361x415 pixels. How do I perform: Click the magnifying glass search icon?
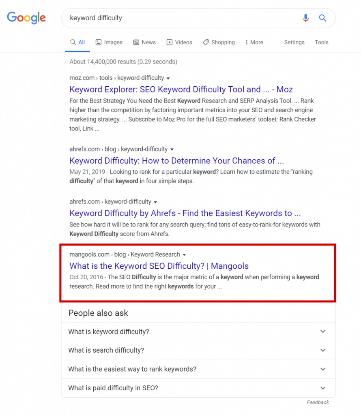tap(322, 18)
